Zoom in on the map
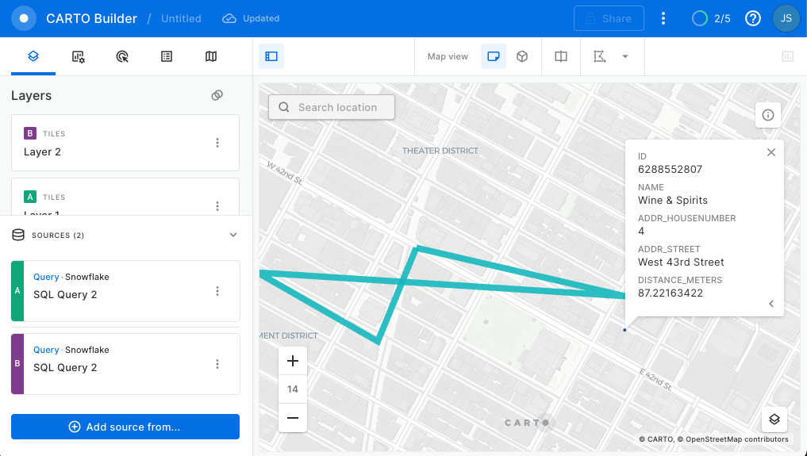 coord(293,362)
